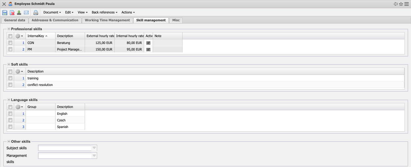Open row number 3 link for Spanish
Viewport: 411px width, 167px height.
coord(23,127)
